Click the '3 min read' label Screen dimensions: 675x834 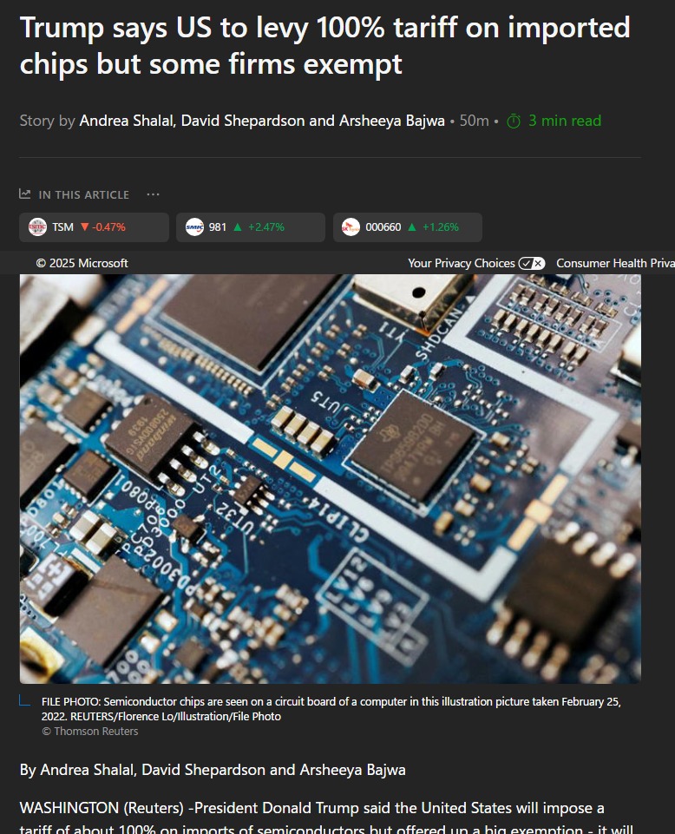coord(564,121)
